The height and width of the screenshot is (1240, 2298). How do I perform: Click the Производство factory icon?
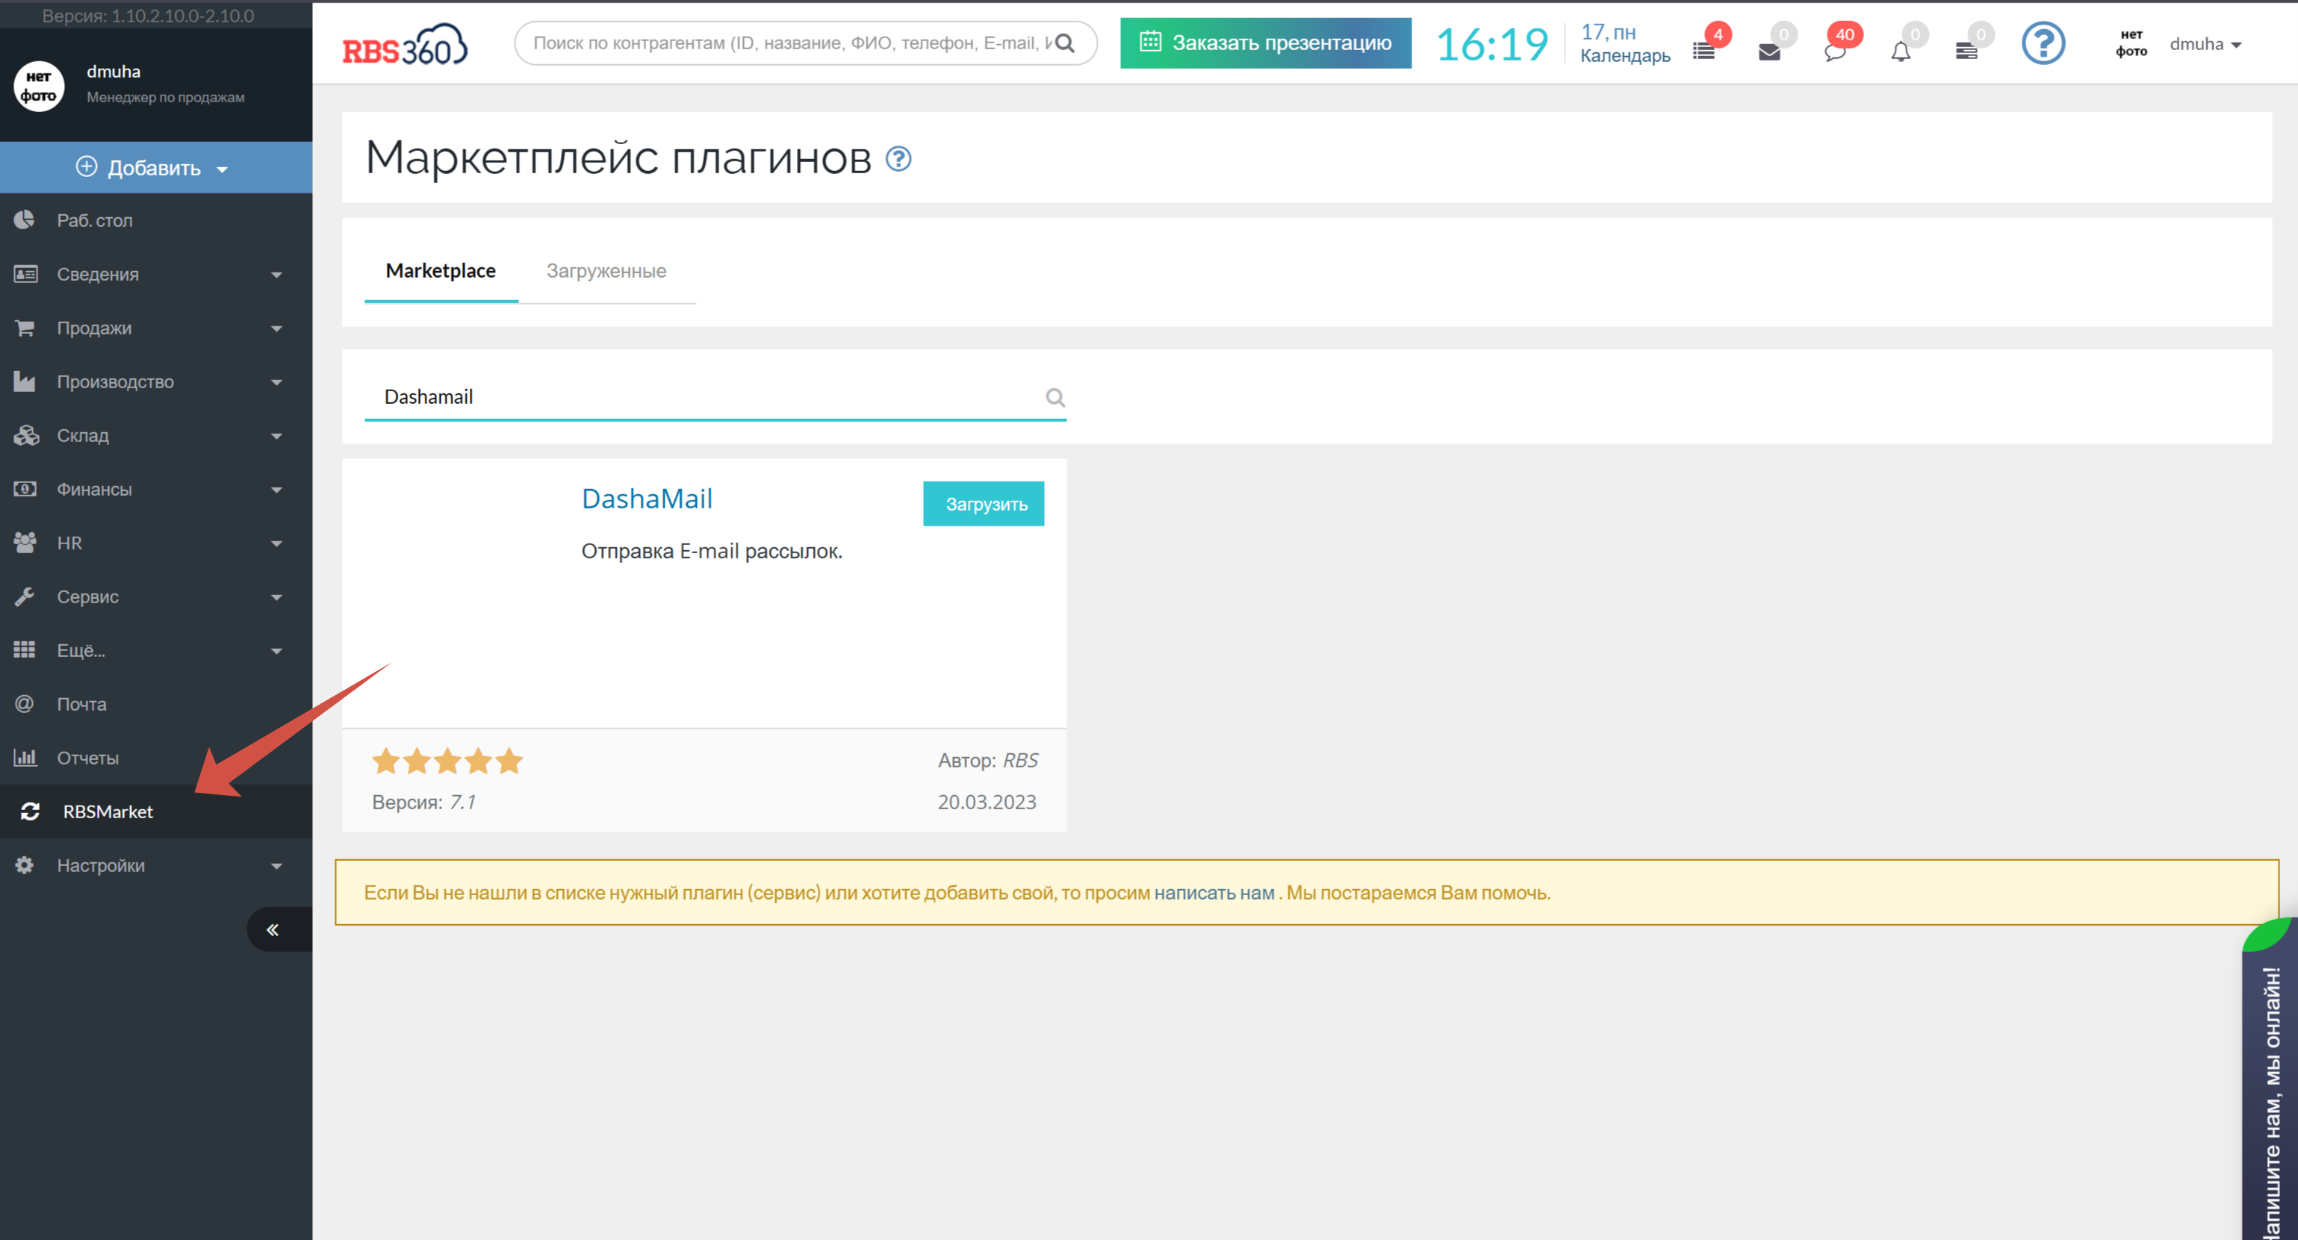pyautogui.click(x=25, y=381)
